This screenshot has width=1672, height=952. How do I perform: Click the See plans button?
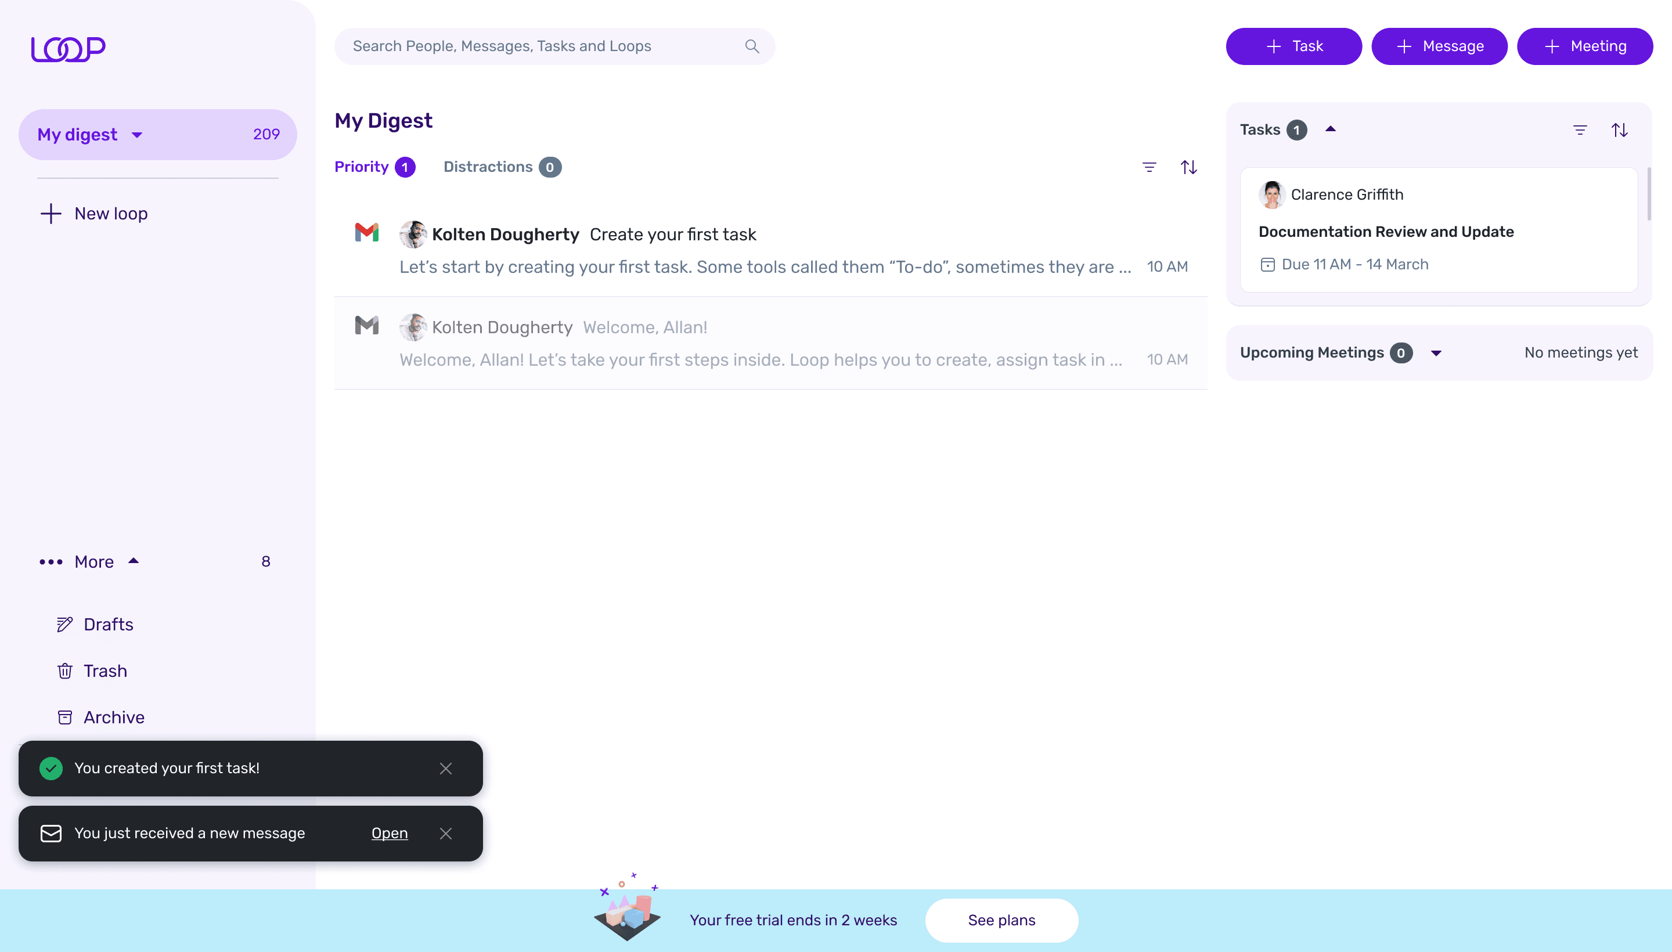point(1001,920)
